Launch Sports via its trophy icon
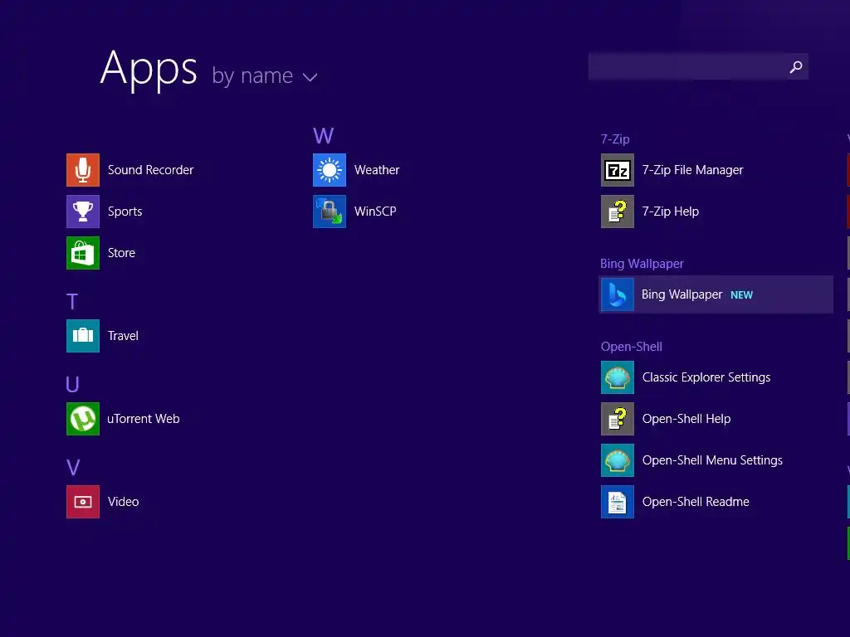 coord(83,212)
